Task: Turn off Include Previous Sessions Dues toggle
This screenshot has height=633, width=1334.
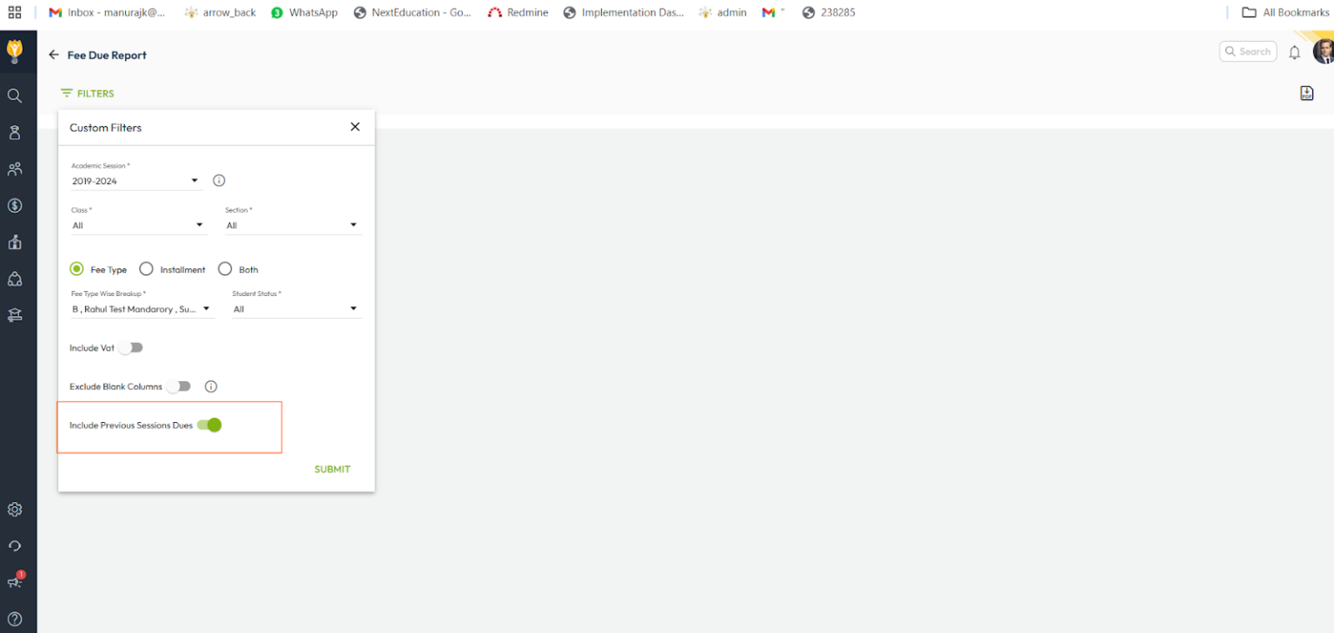Action: (x=209, y=425)
